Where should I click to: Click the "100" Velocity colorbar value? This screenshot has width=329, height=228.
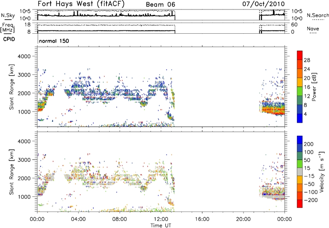(309, 152)
